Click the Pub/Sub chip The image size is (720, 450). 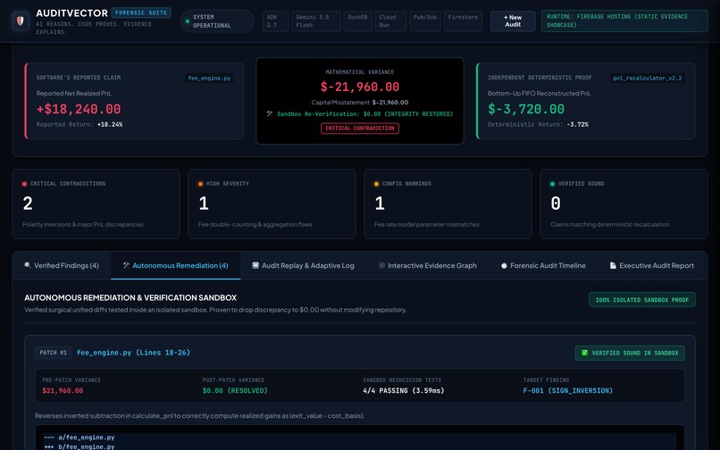click(x=425, y=21)
